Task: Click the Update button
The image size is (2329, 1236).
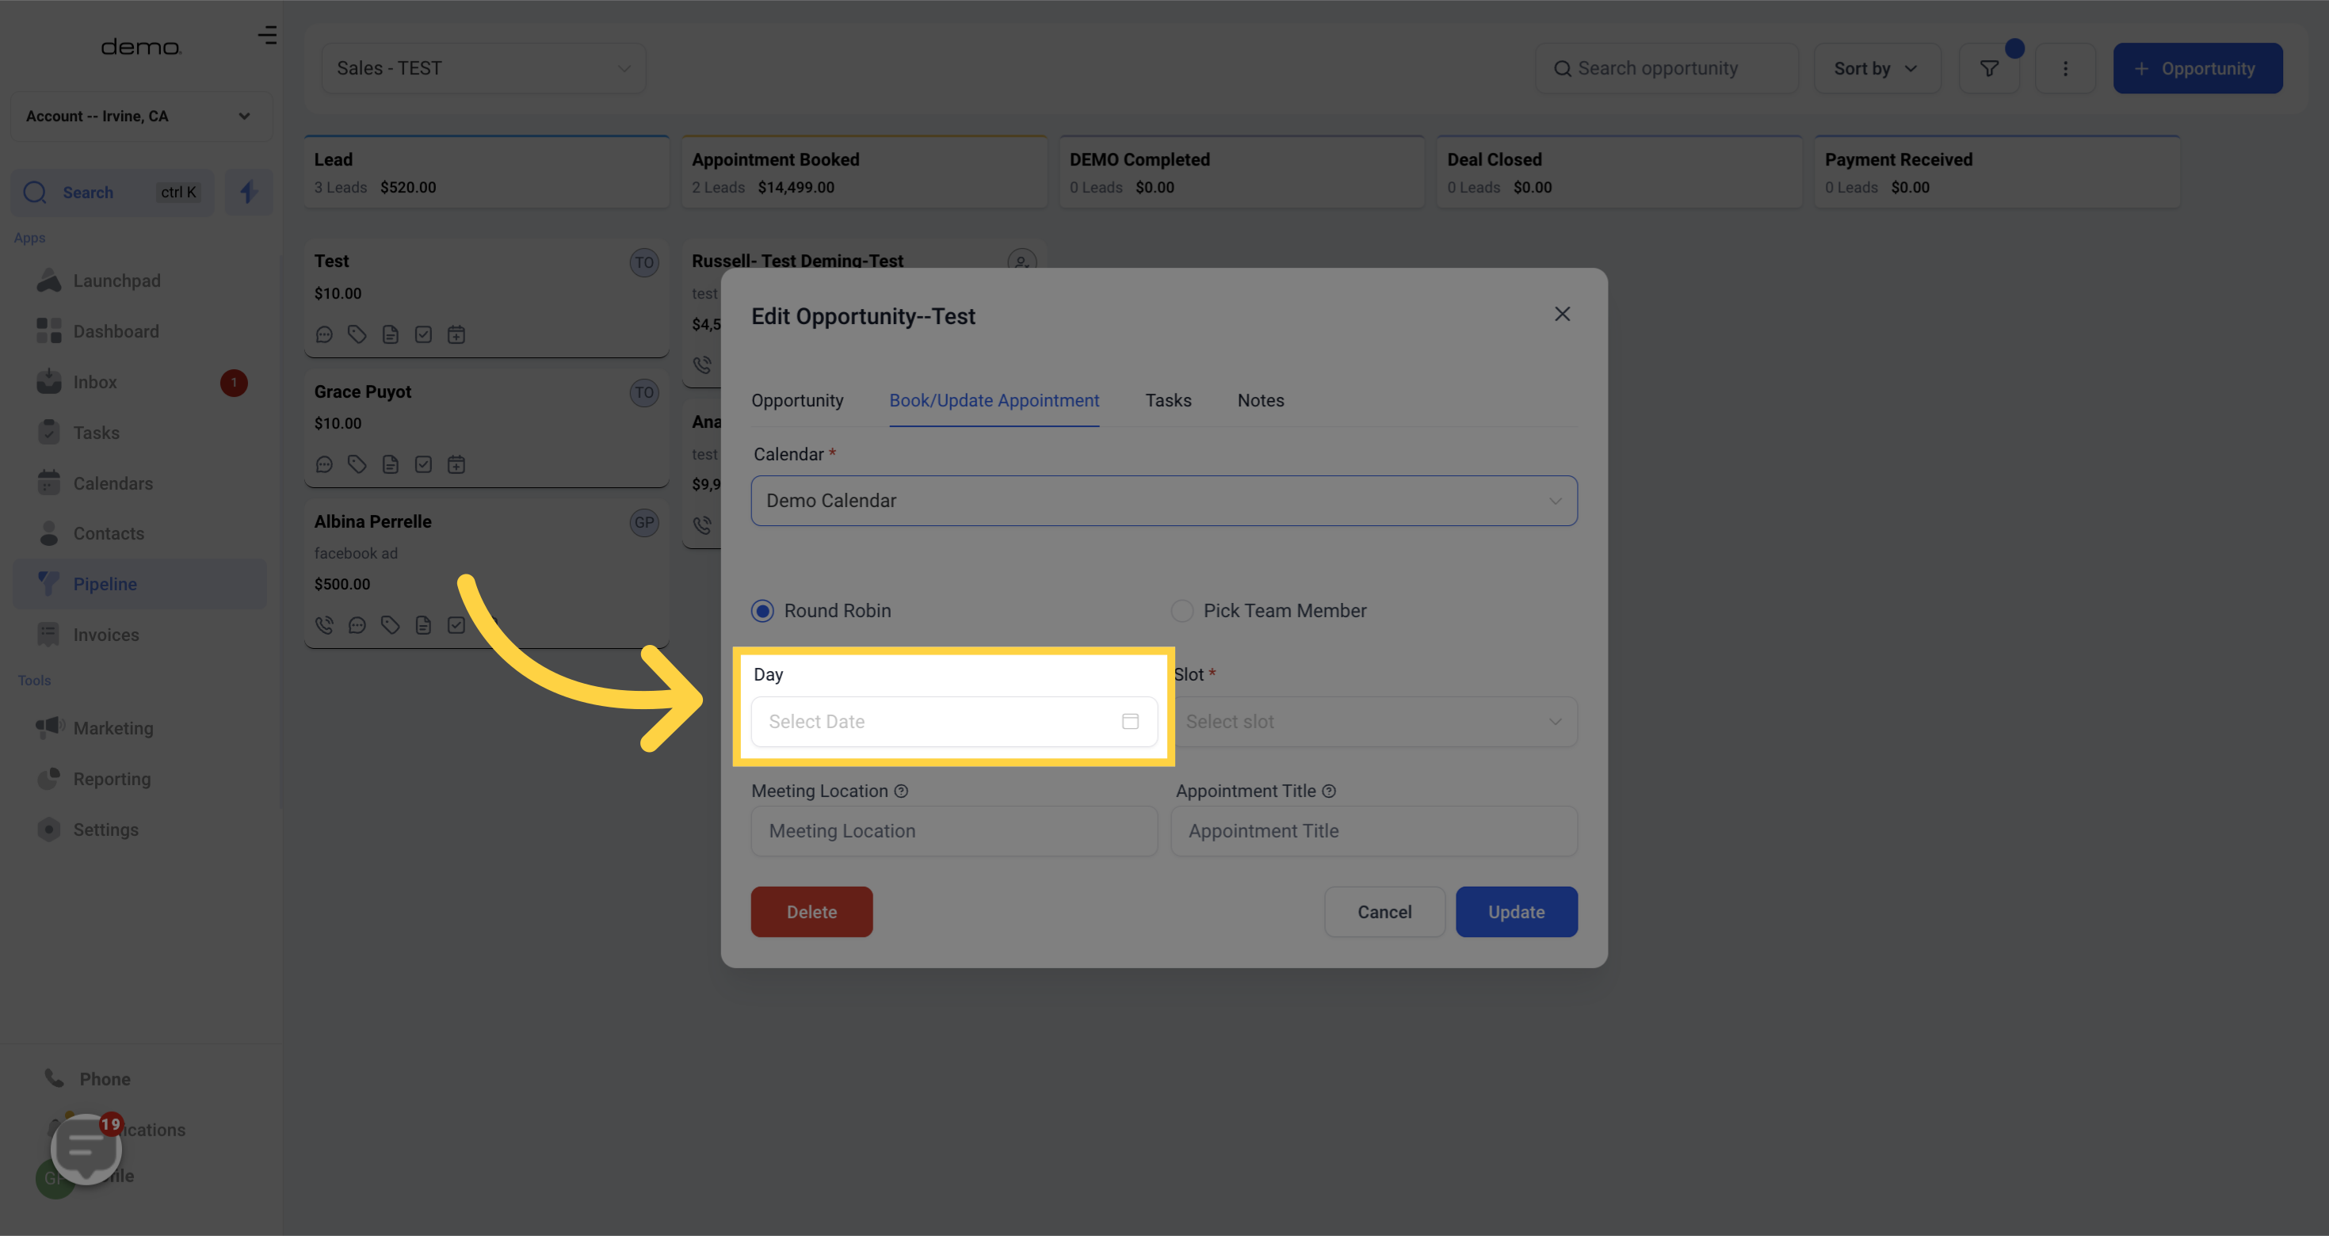Action: click(x=1516, y=911)
